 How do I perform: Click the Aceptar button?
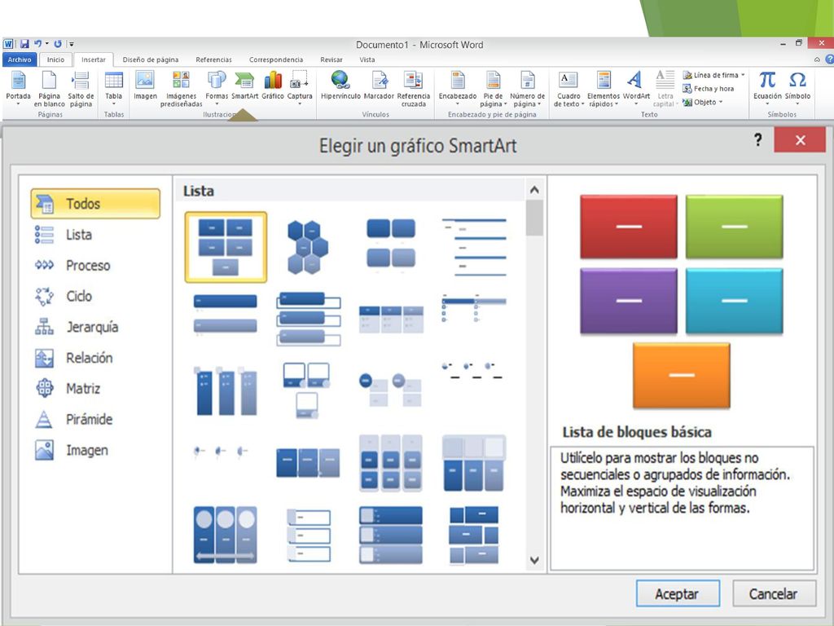(x=678, y=593)
